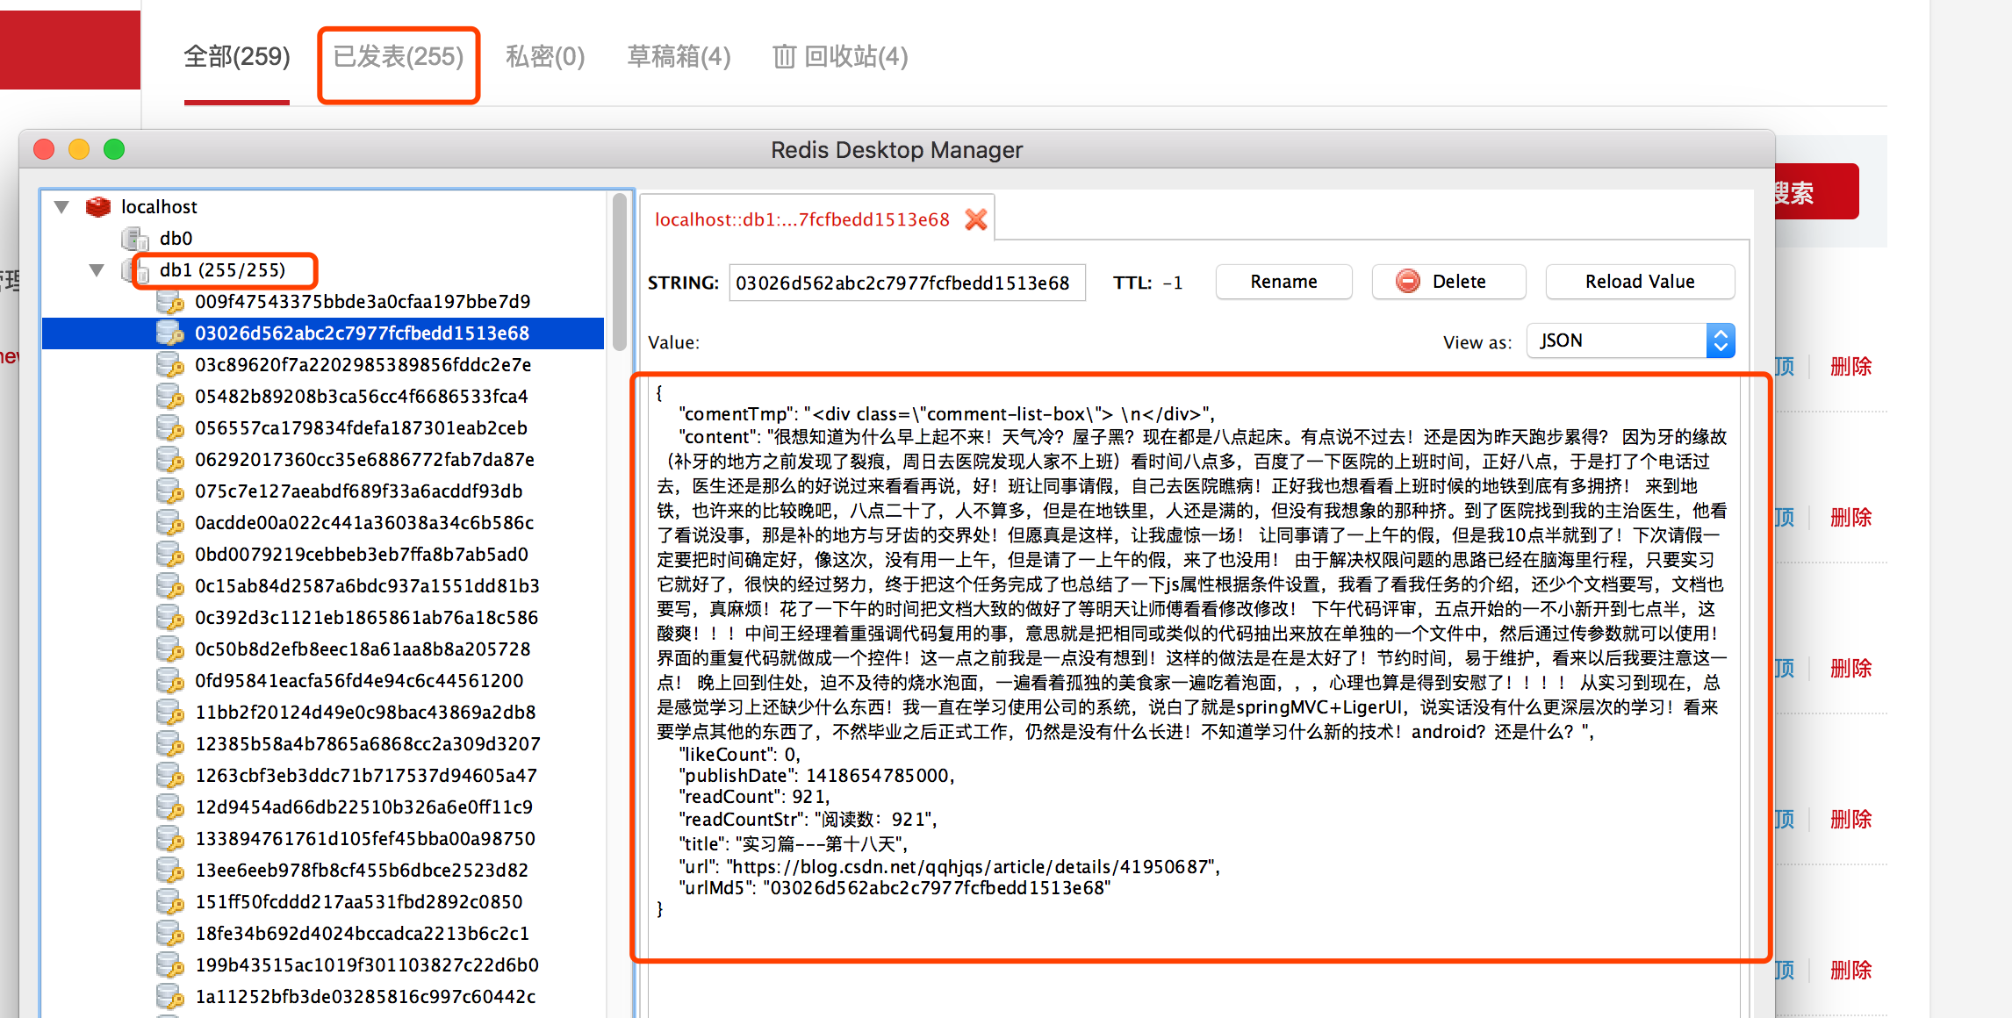Click the key tree vertical scrollbar
The image size is (2012, 1018).
tap(620, 272)
